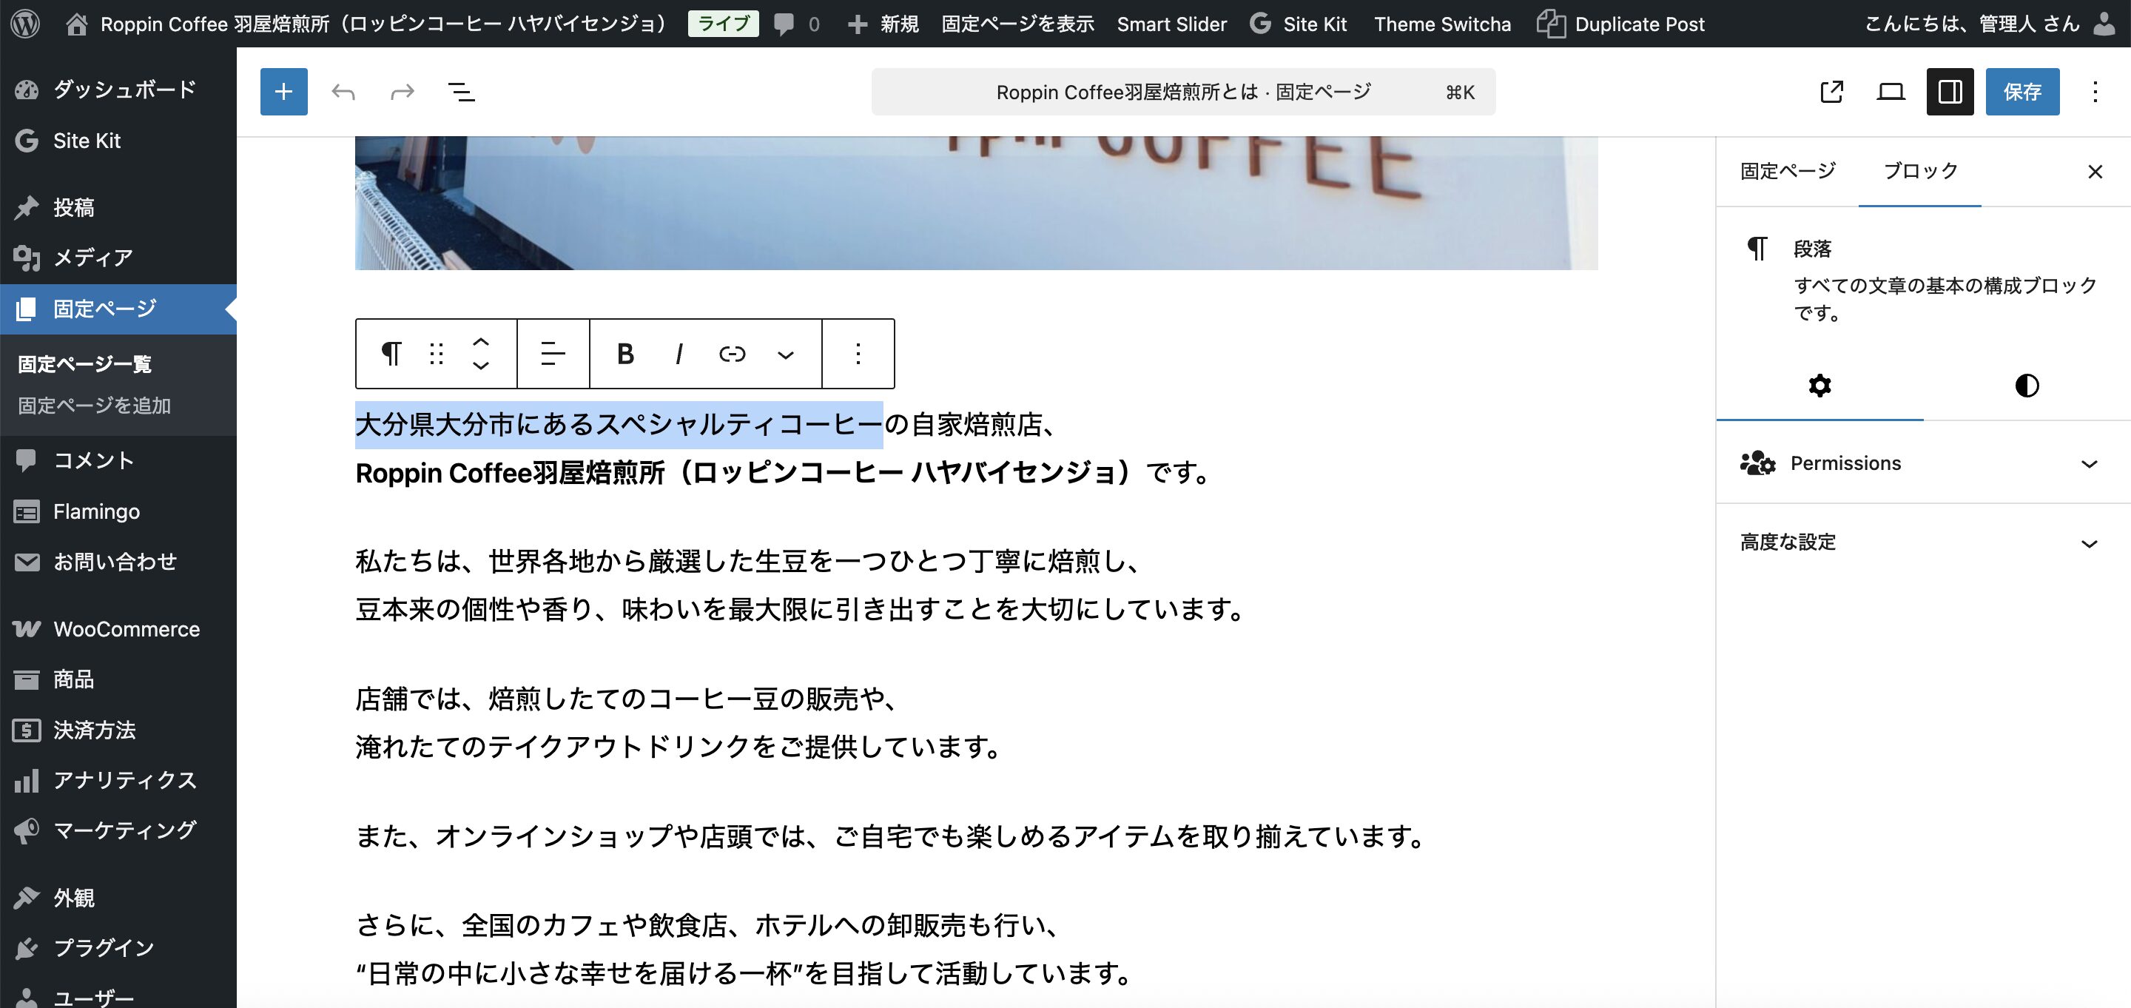Select the block settings gear tab
The image size is (2131, 1008).
pos(1819,386)
